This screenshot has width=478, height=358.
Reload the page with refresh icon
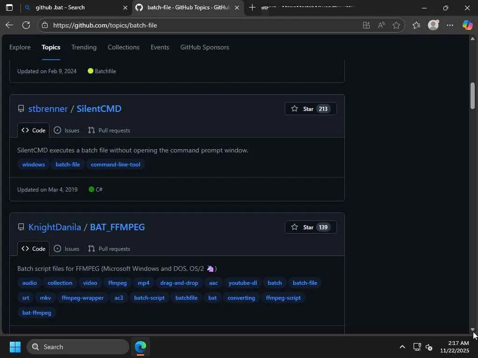[x=26, y=25]
